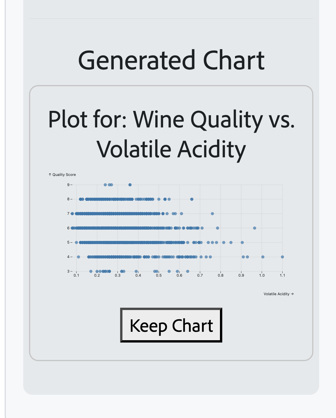Click the 9 tick label on y-axis
The height and width of the screenshot is (418, 336).
pos(68,185)
